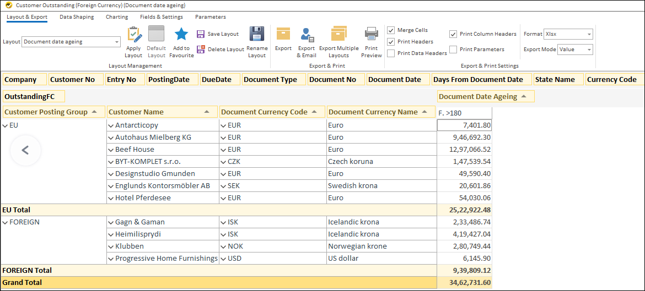Click the Export box icon
The image size is (645, 291).
[x=283, y=34]
